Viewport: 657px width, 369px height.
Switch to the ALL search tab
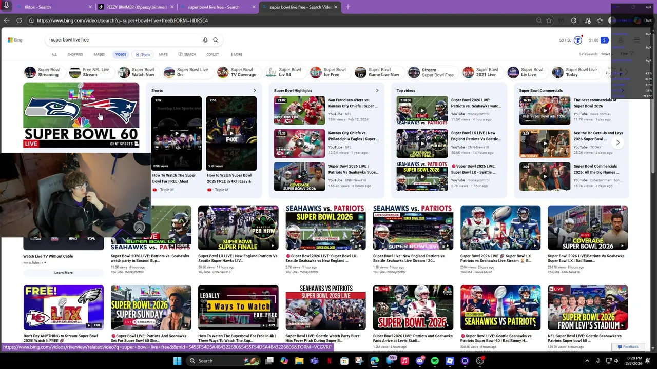tap(54, 54)
